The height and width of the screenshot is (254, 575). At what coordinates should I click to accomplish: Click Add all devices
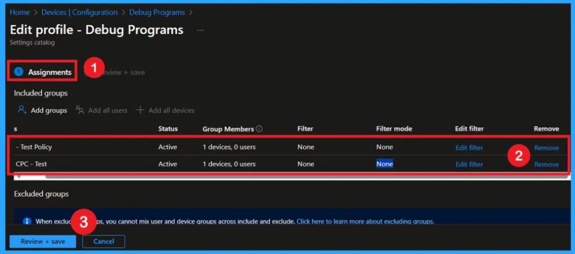[165, 110]
